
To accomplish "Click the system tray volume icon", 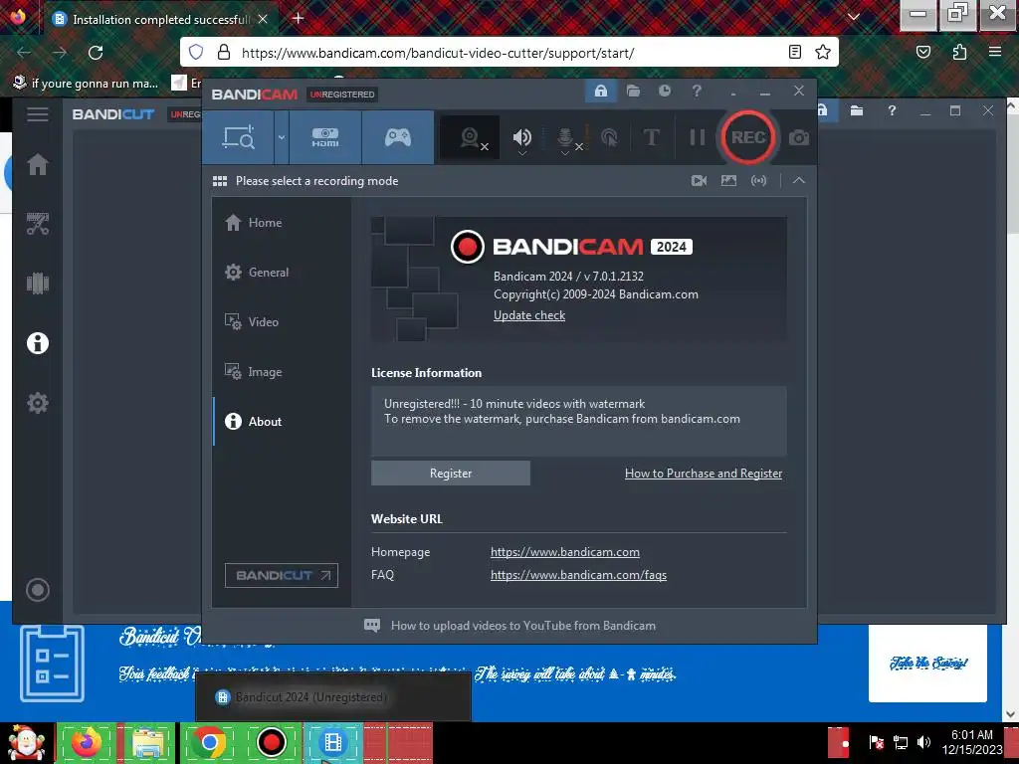I will click(922, 742).
